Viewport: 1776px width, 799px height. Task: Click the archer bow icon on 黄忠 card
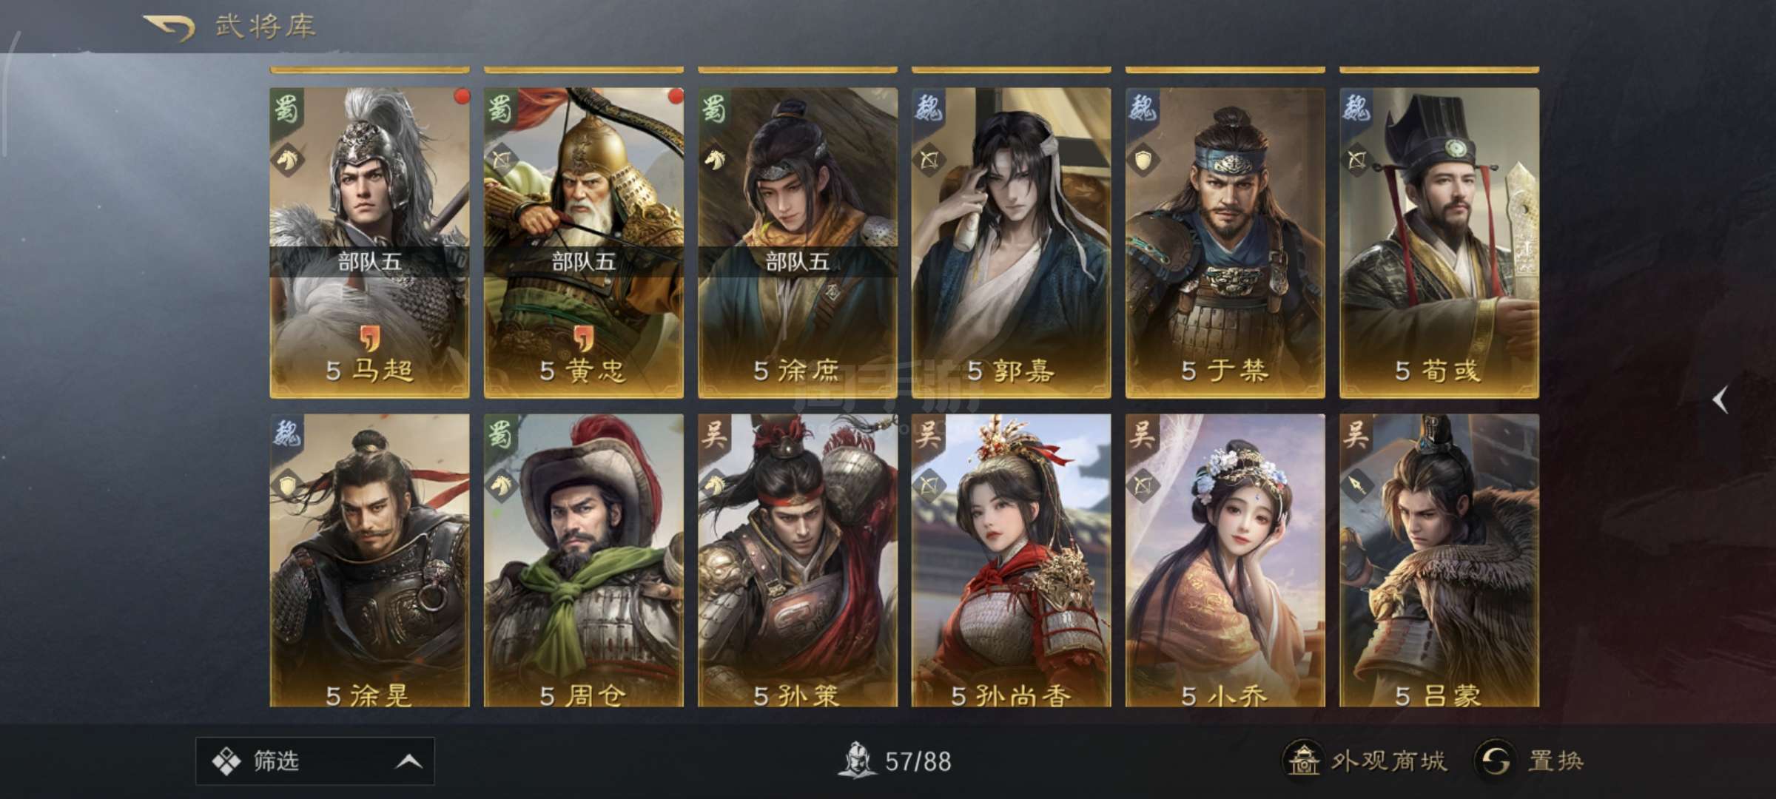(502, 159)
